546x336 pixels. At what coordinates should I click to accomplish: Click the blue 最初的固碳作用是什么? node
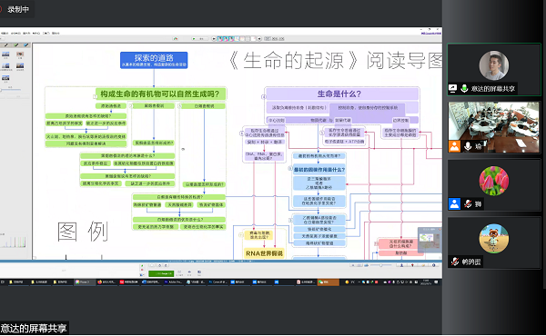pos(319,170)
